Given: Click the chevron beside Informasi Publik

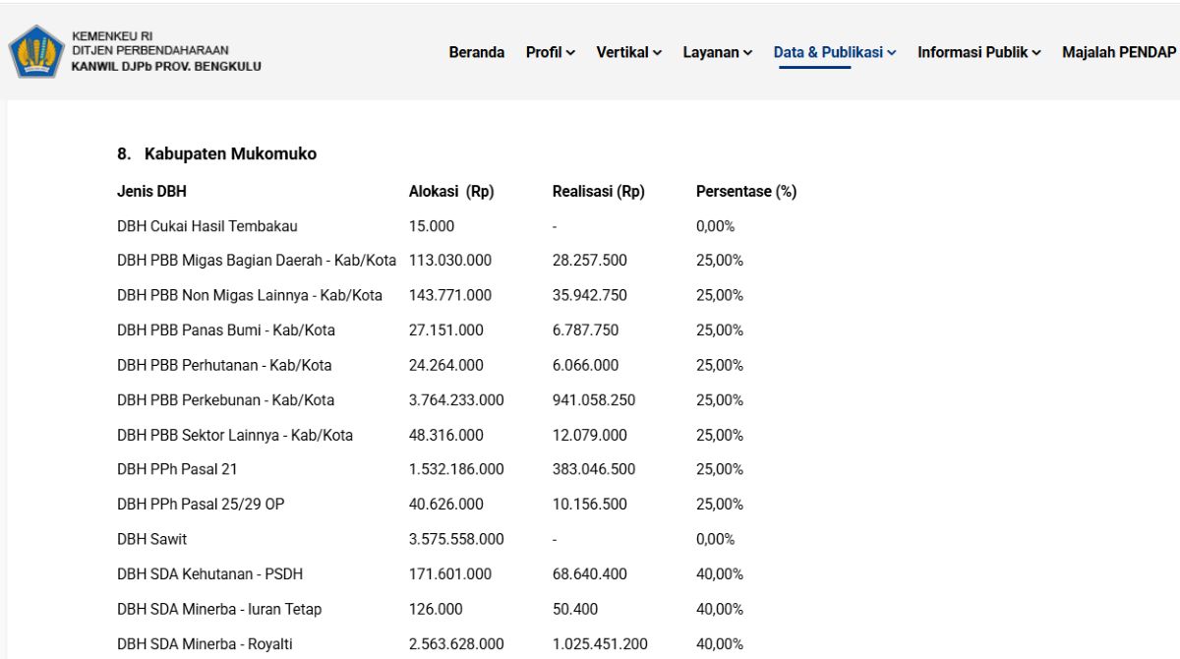Looking at the screenshot, I should click(x=1037, y=53).
